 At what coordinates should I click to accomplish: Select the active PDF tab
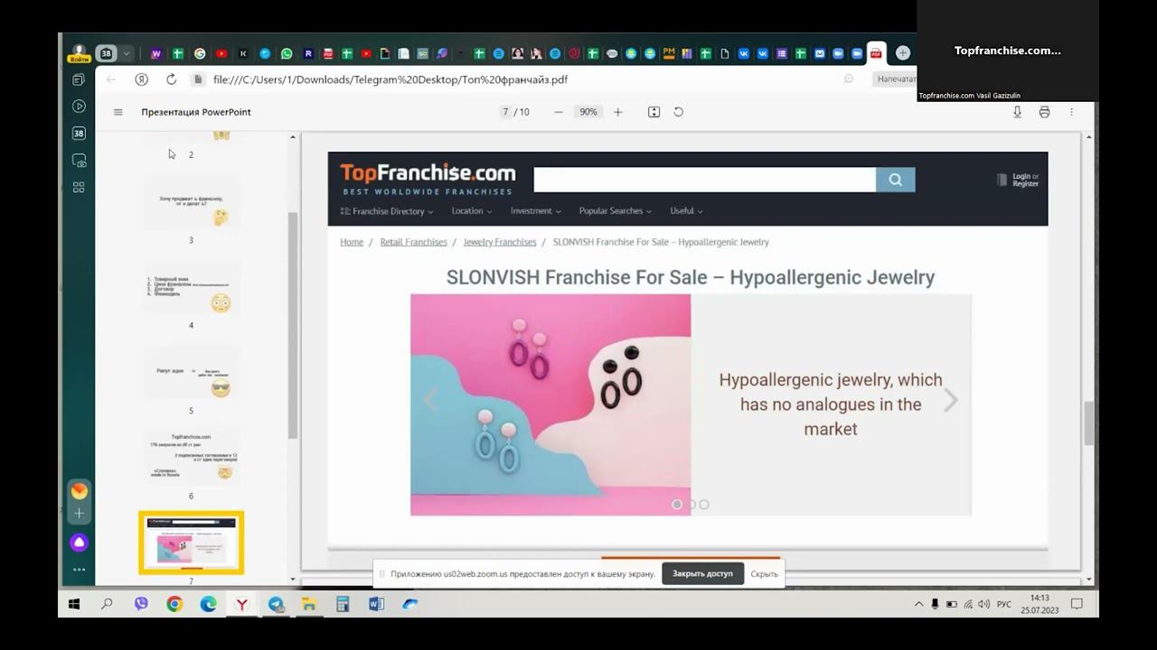(876, 53)
